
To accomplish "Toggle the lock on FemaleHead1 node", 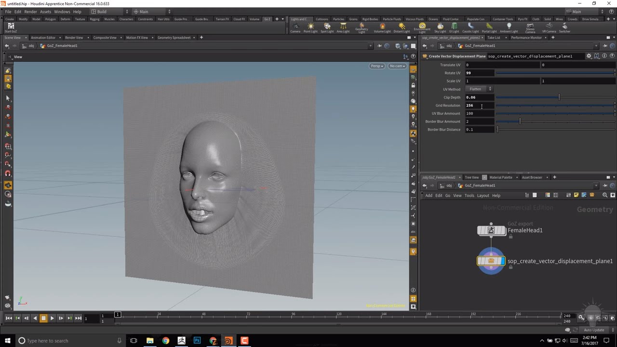I will [510, 236].
